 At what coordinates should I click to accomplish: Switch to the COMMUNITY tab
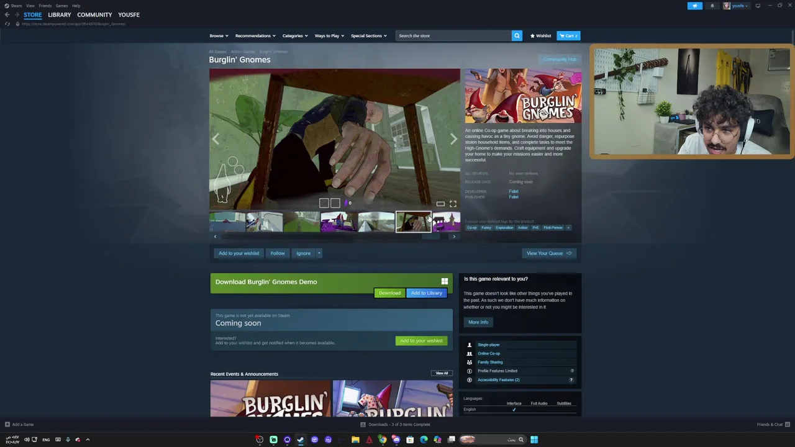point(94,14)
